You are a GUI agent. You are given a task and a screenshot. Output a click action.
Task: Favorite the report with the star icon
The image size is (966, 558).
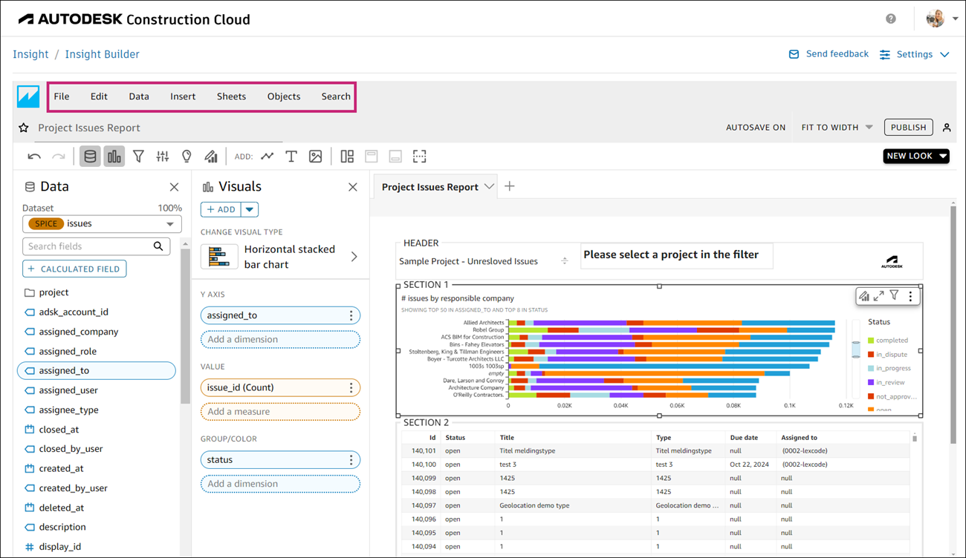coord(24,128)
